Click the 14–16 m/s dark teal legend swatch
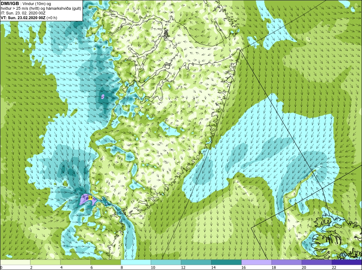The image size is (362, 270). point(226,262)
